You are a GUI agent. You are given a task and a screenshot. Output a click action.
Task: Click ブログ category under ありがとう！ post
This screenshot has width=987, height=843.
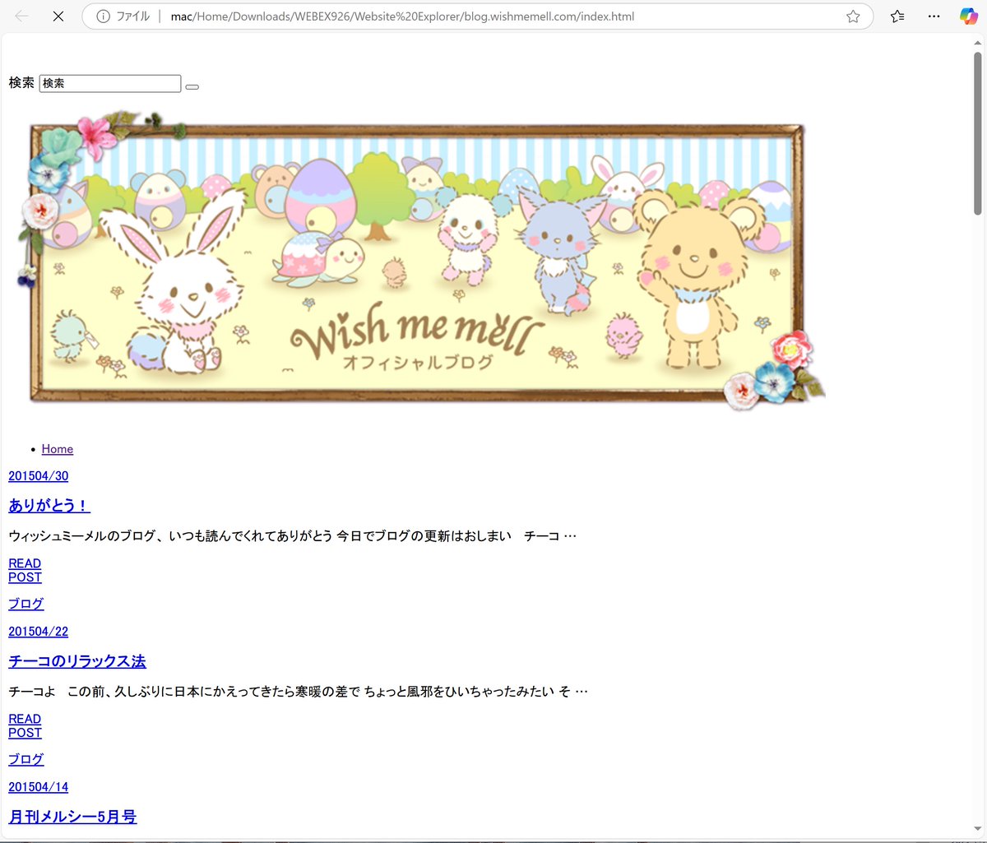pos(26,604)
